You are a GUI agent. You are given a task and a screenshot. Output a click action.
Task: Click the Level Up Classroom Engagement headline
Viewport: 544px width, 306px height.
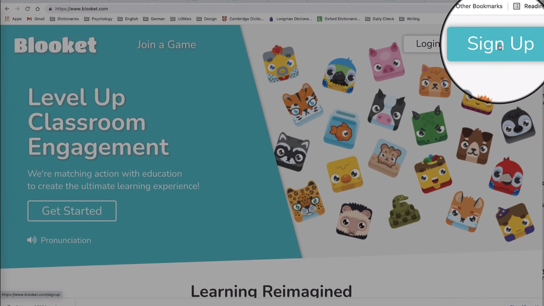98,122
